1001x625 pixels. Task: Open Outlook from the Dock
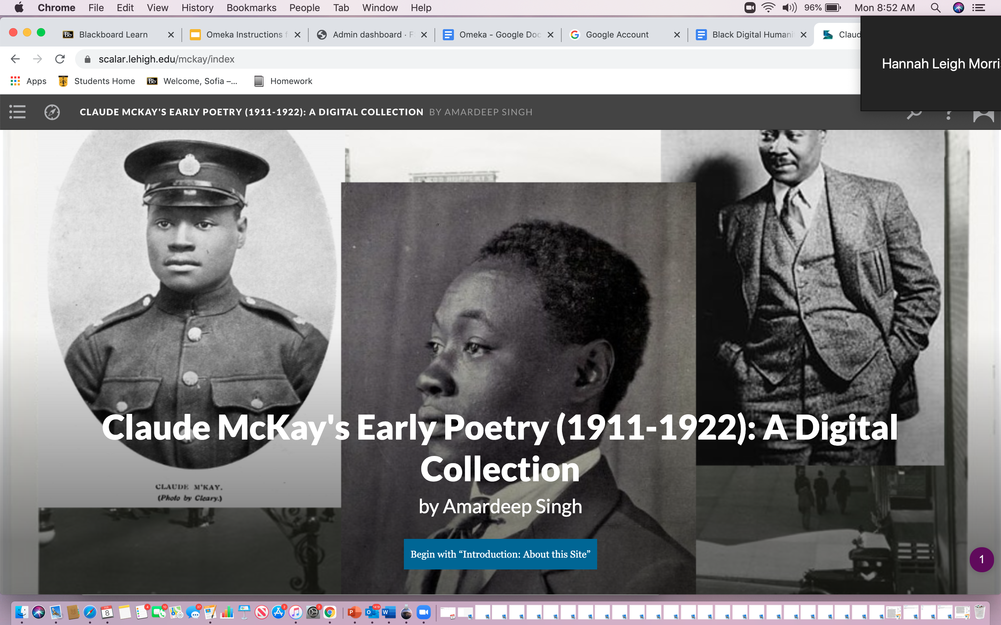372,612
